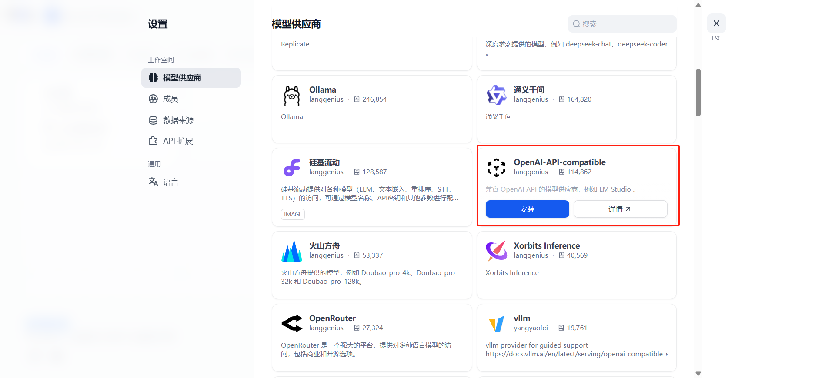Click the 语言 translate icon

(153, 182)
